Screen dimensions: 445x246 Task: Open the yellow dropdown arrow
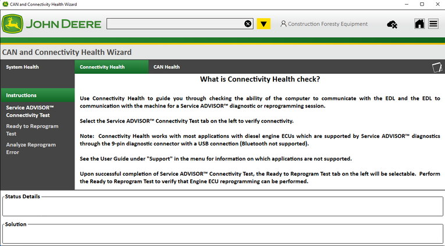click(x=264, y=24)
